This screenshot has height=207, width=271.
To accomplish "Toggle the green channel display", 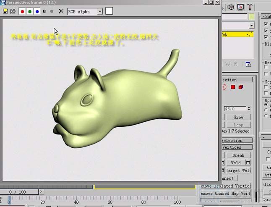I will point(30,12).
